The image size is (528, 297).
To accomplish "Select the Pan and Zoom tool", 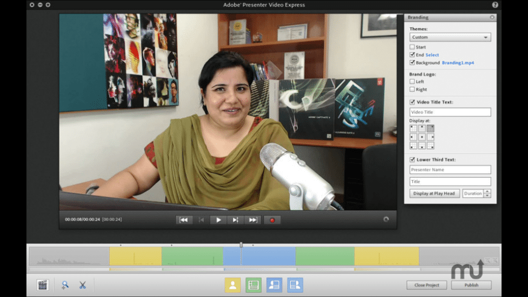I will point(65,285).
